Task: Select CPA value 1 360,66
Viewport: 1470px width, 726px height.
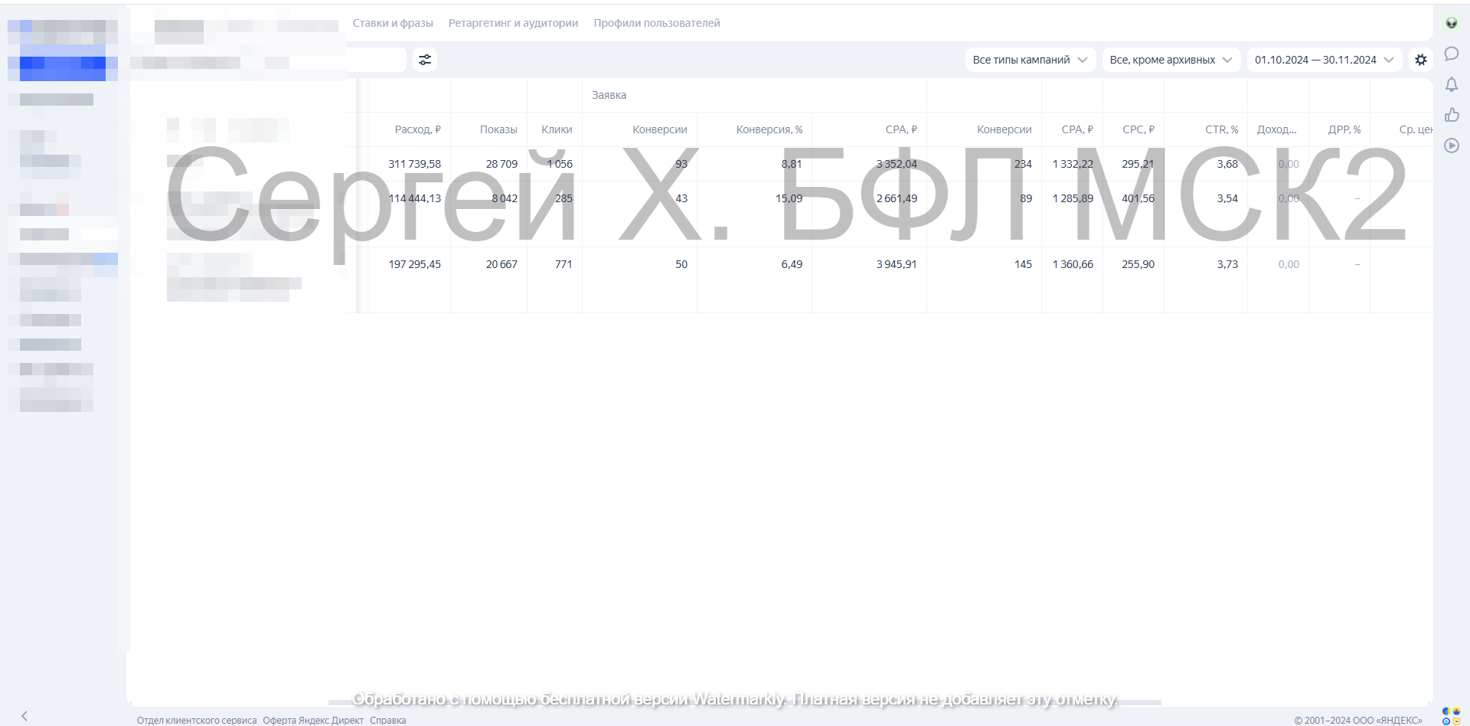Action: [1073, 264]
